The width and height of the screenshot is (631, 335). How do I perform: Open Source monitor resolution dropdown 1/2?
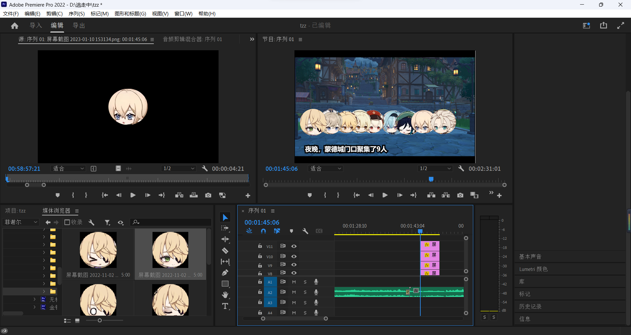coord(178,168)
